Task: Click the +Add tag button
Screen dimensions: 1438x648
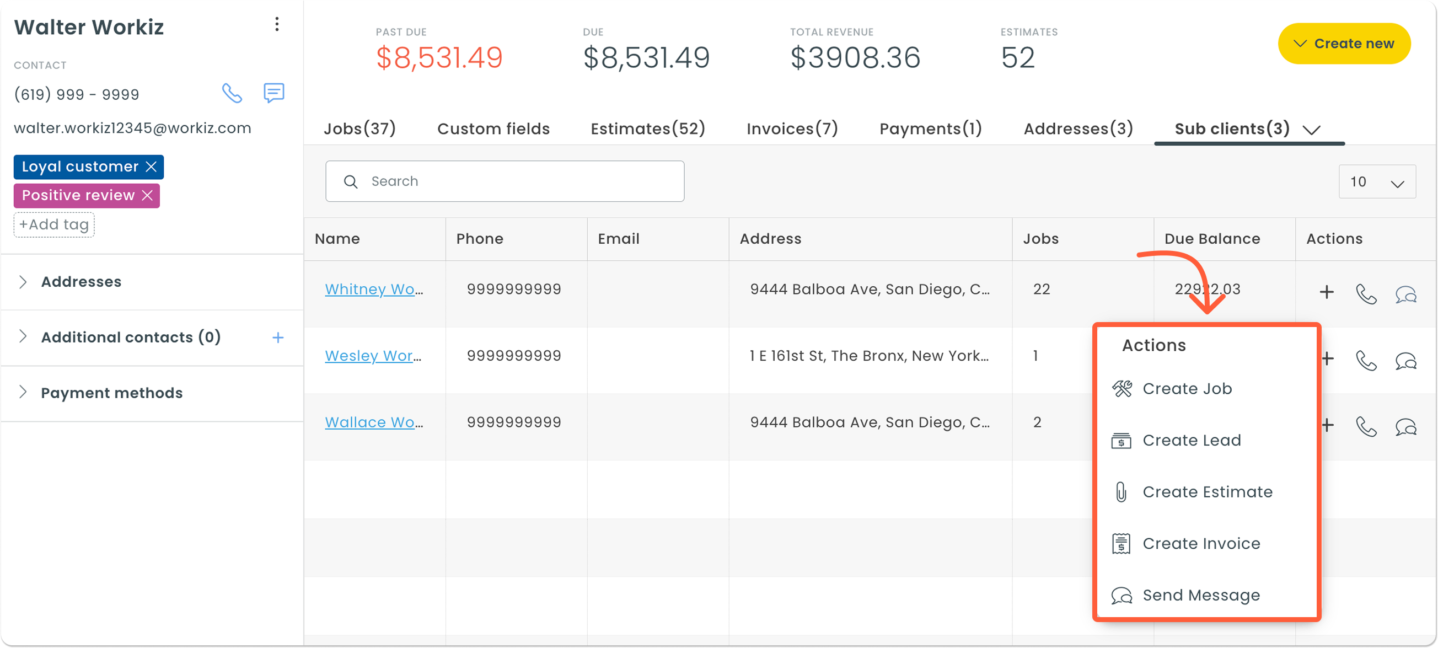Action: point(54,224)
